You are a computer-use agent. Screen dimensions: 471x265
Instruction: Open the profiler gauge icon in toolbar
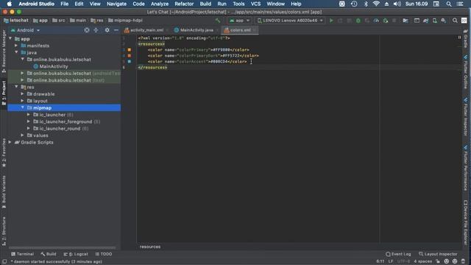[376, 21]
